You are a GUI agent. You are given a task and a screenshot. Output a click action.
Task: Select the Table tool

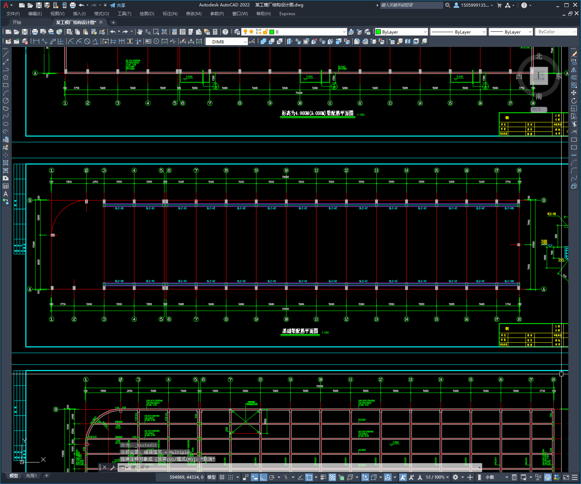[x=6, y=186]
